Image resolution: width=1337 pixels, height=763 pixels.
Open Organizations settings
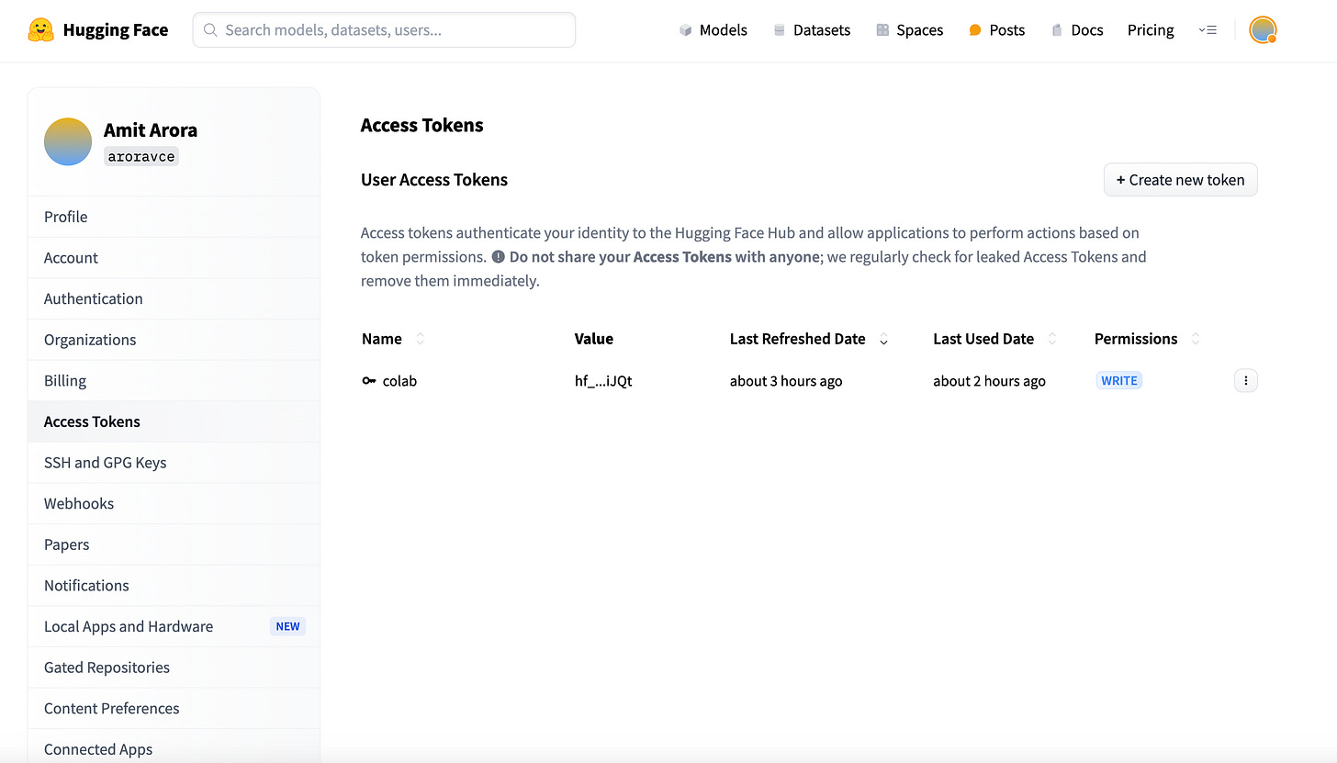[x=174, y=340]
